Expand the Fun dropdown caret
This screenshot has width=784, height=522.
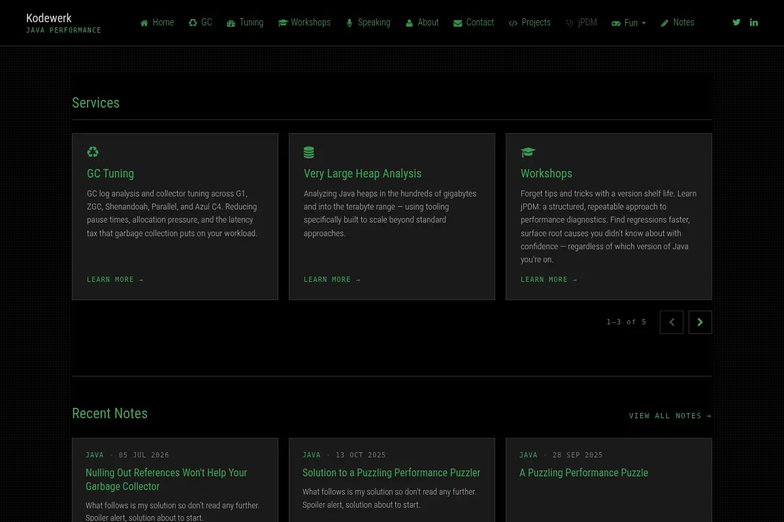(644, 23)
